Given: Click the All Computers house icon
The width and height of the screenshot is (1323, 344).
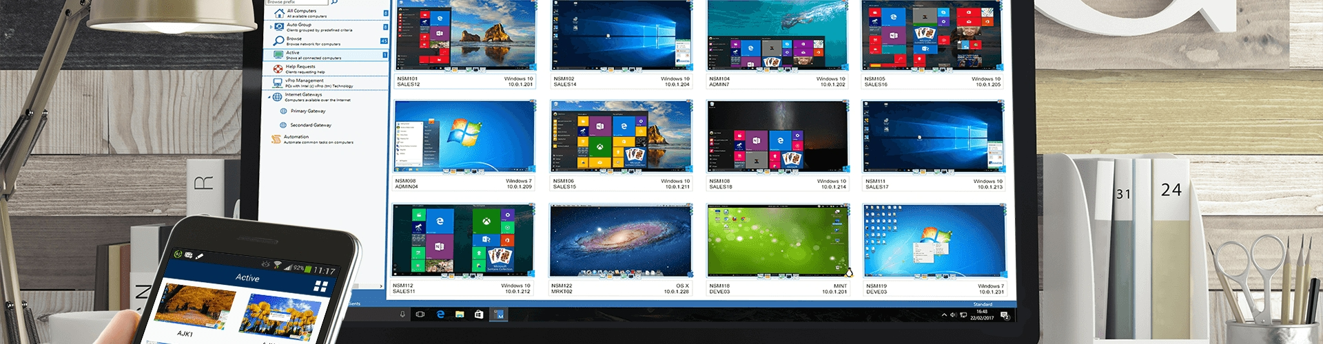Looking at the screenshot, I should tap(279, 13).
